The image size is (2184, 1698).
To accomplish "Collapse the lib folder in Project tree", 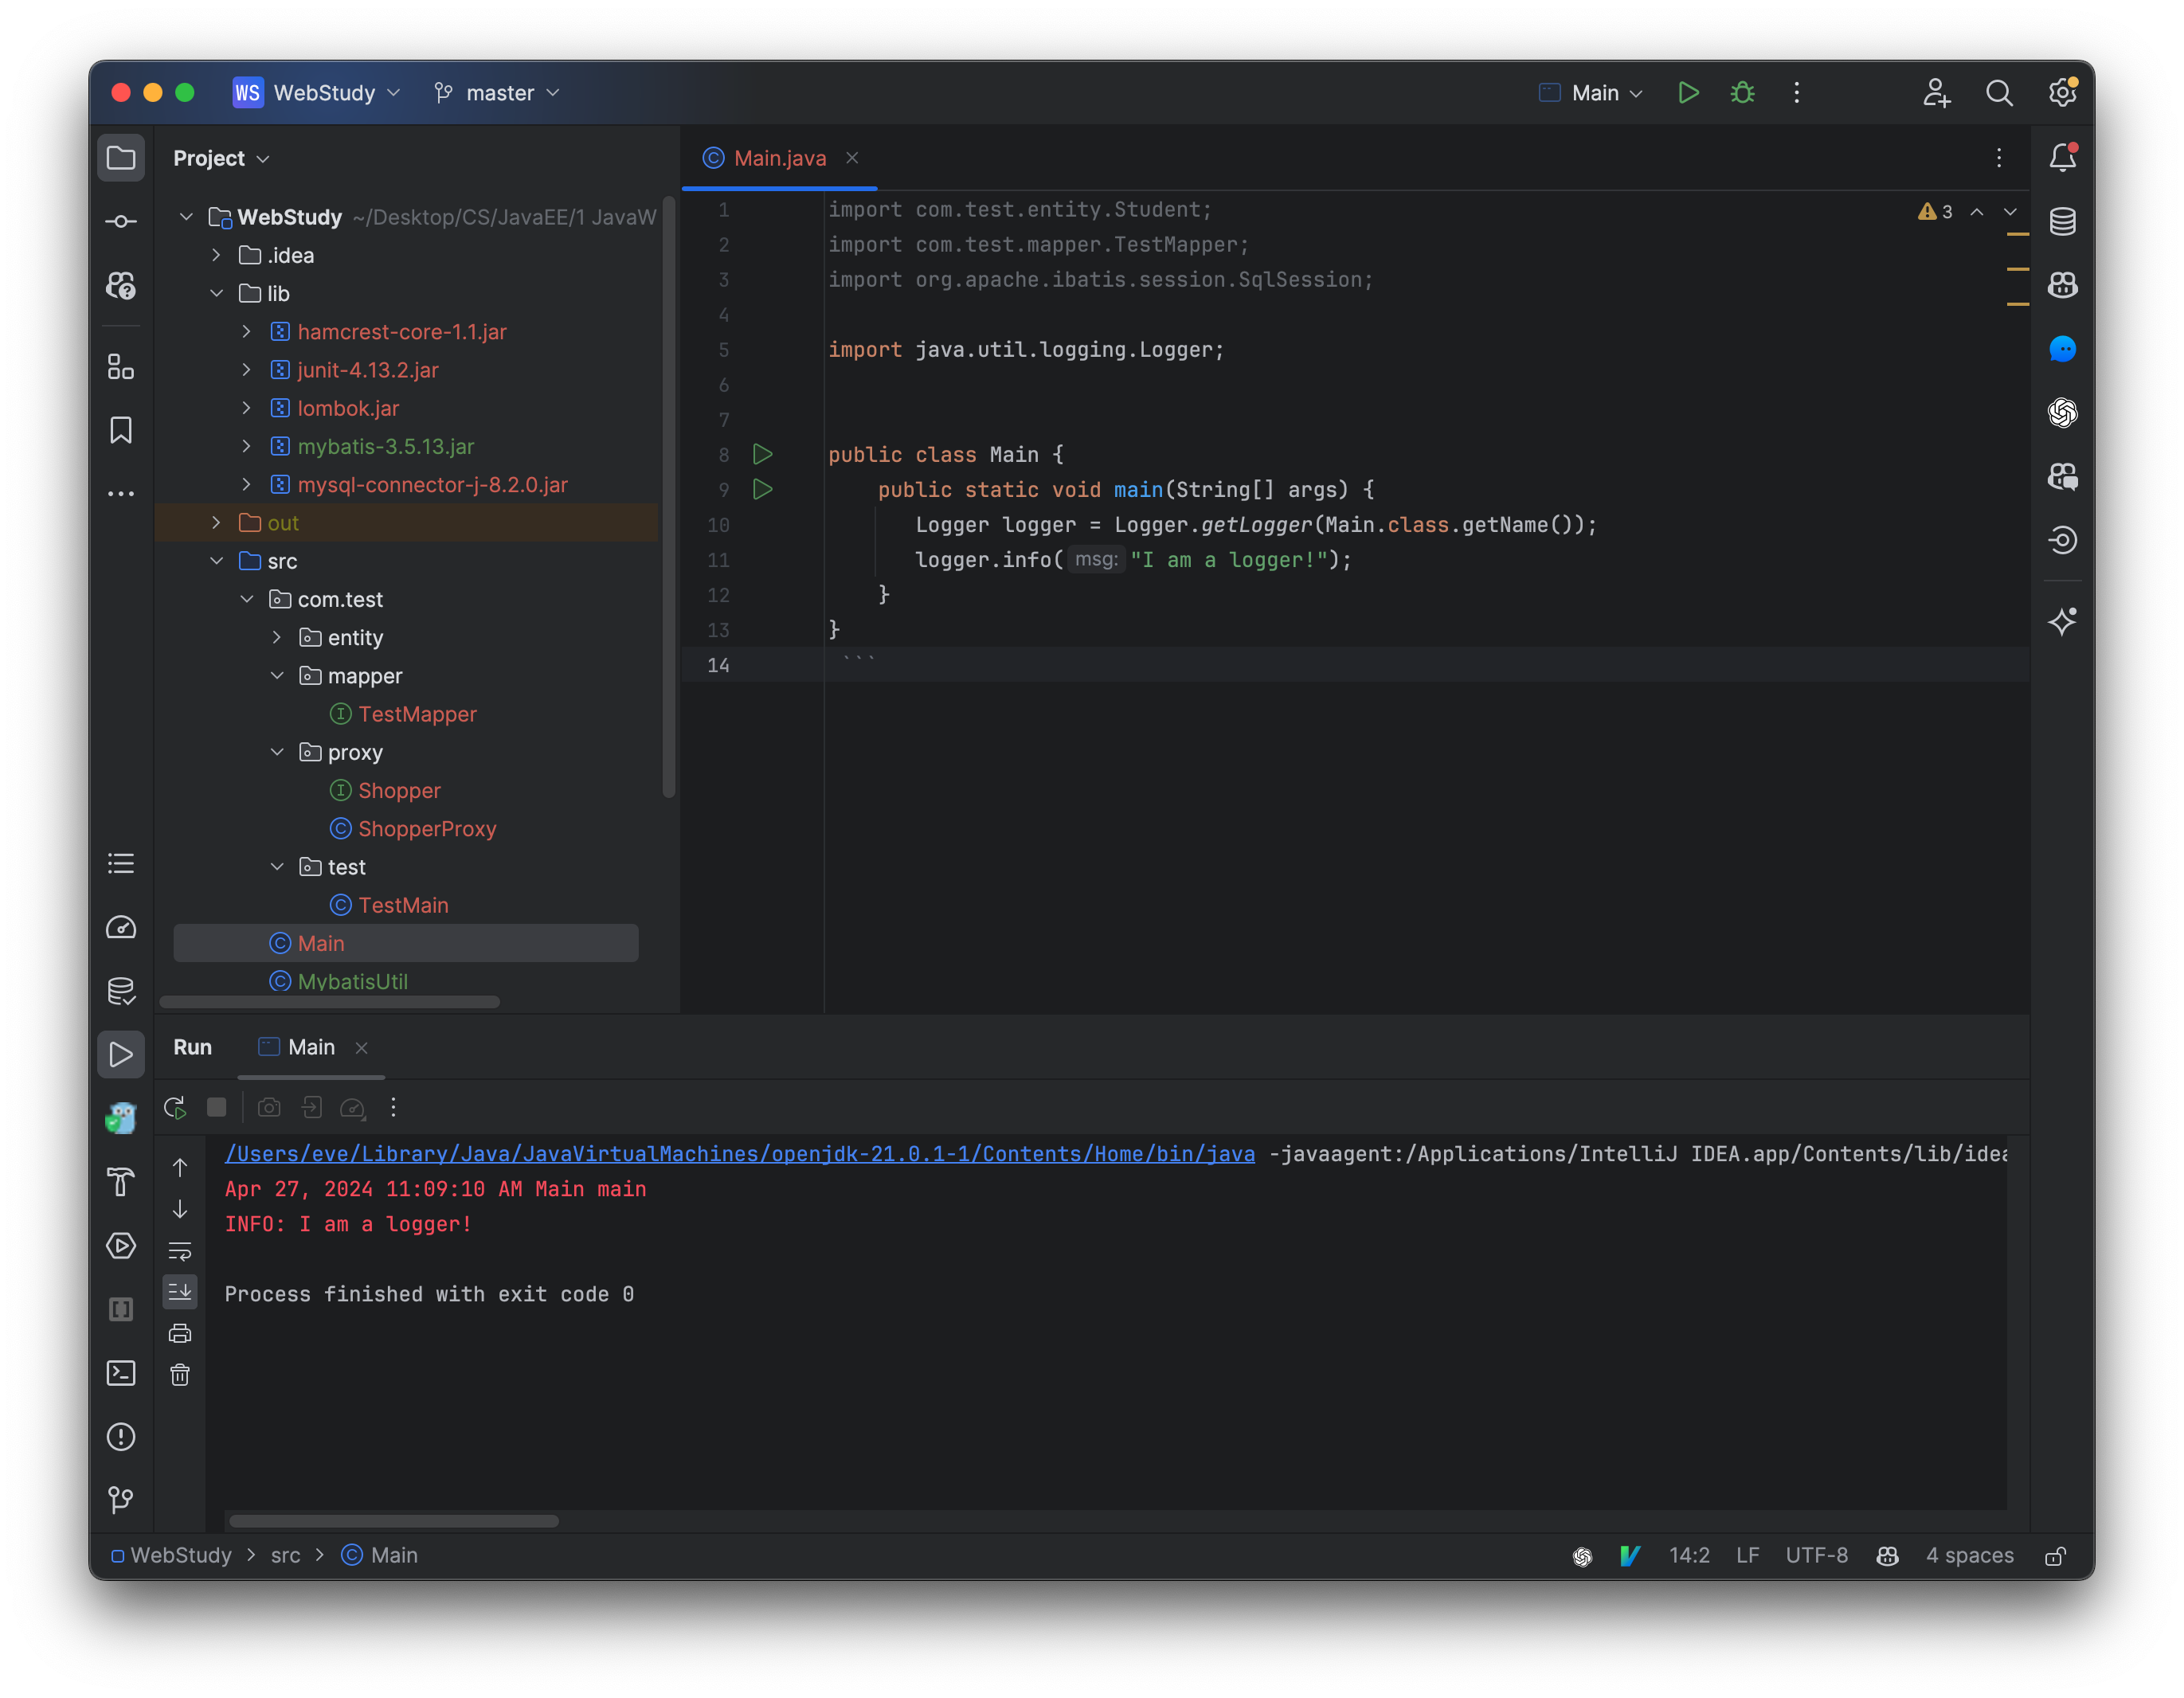I will [217, 293].
